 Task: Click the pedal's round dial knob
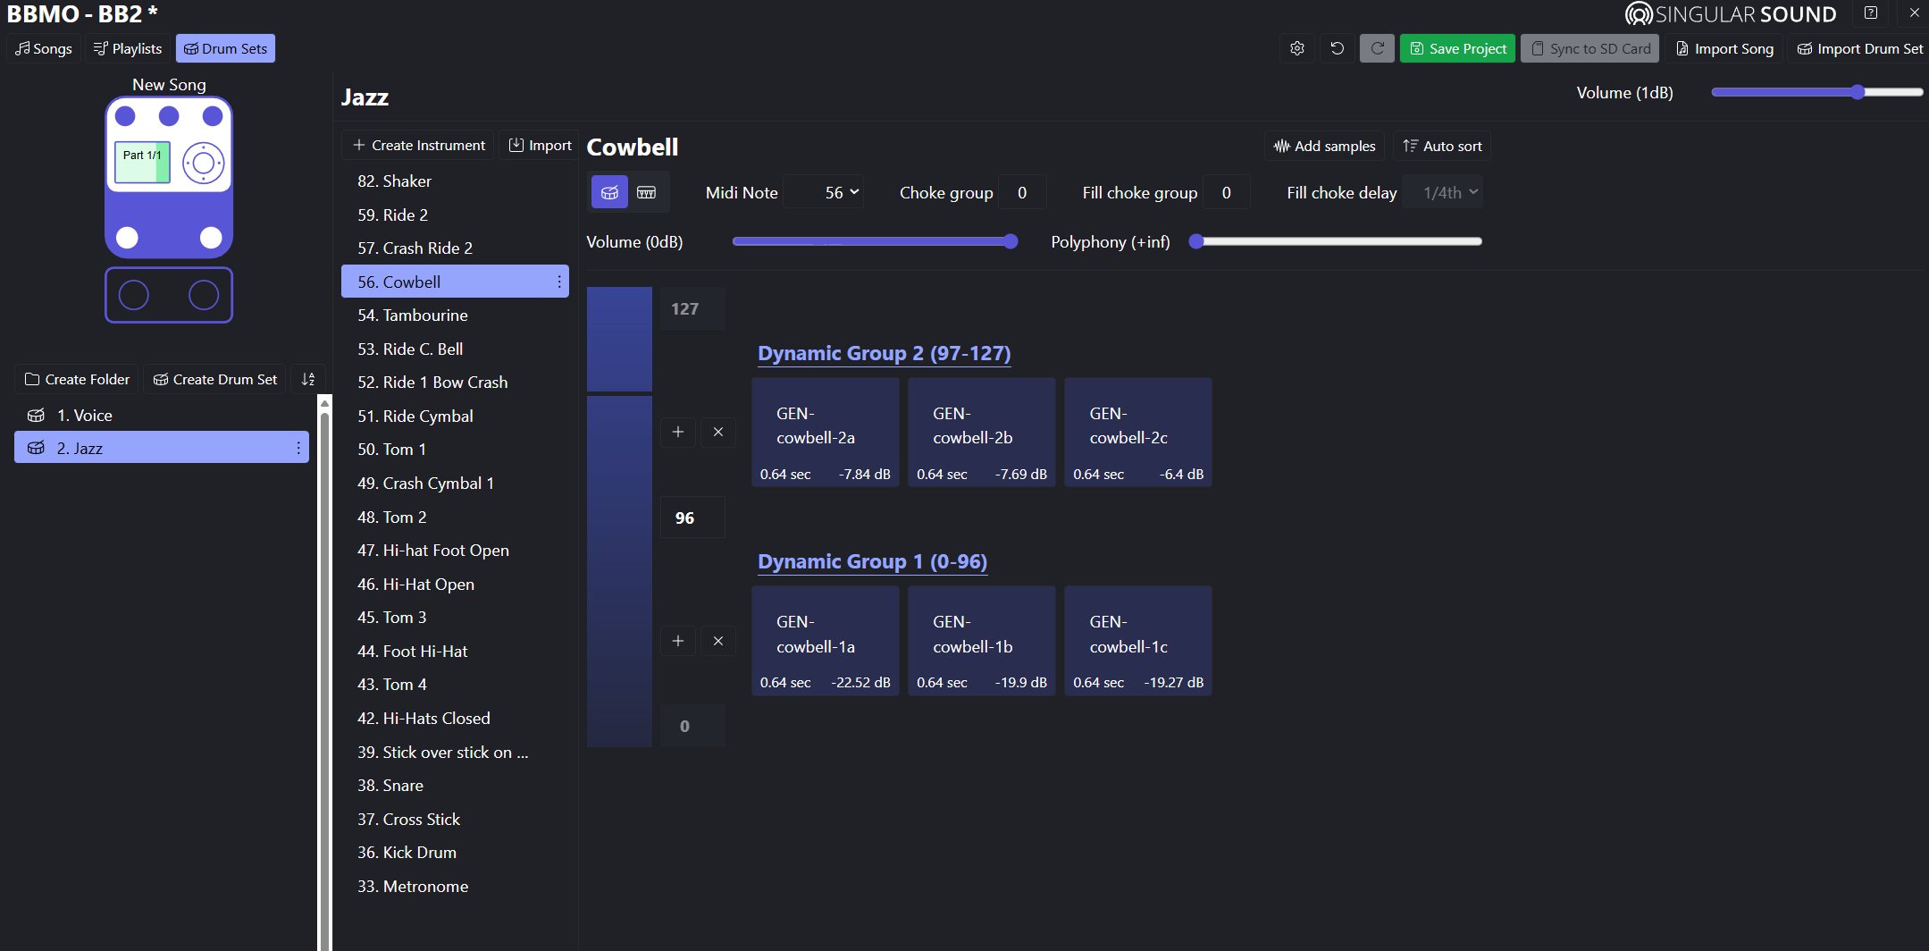[x=204, y=163]
